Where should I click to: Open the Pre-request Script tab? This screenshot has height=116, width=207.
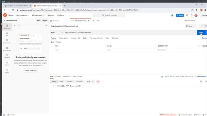[x=96, y=38]
